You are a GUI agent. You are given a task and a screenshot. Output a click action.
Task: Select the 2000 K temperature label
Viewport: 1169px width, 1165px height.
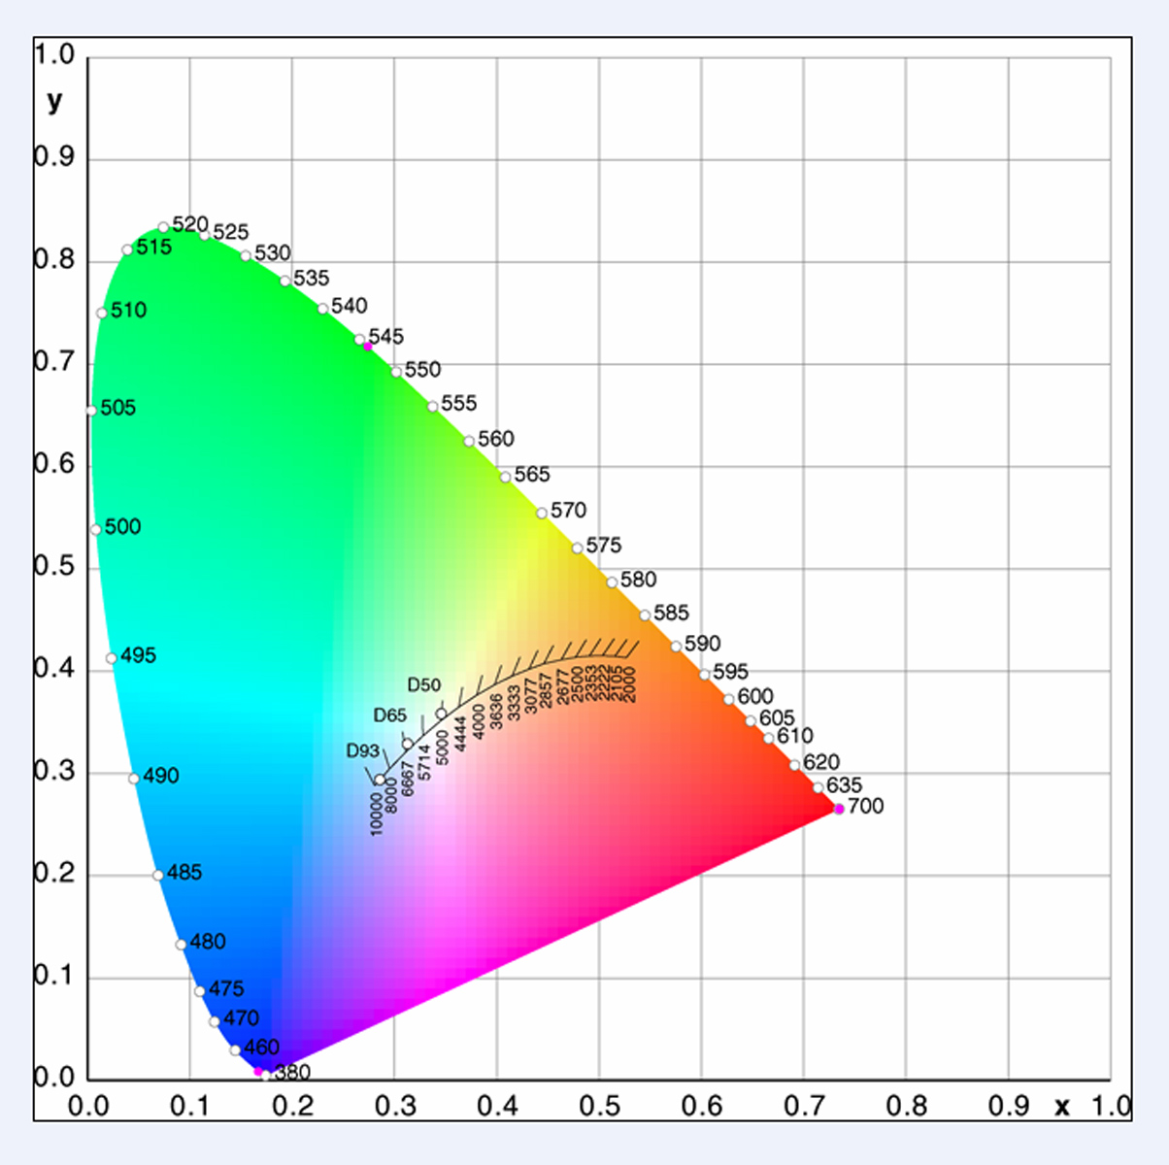[630, 683]
